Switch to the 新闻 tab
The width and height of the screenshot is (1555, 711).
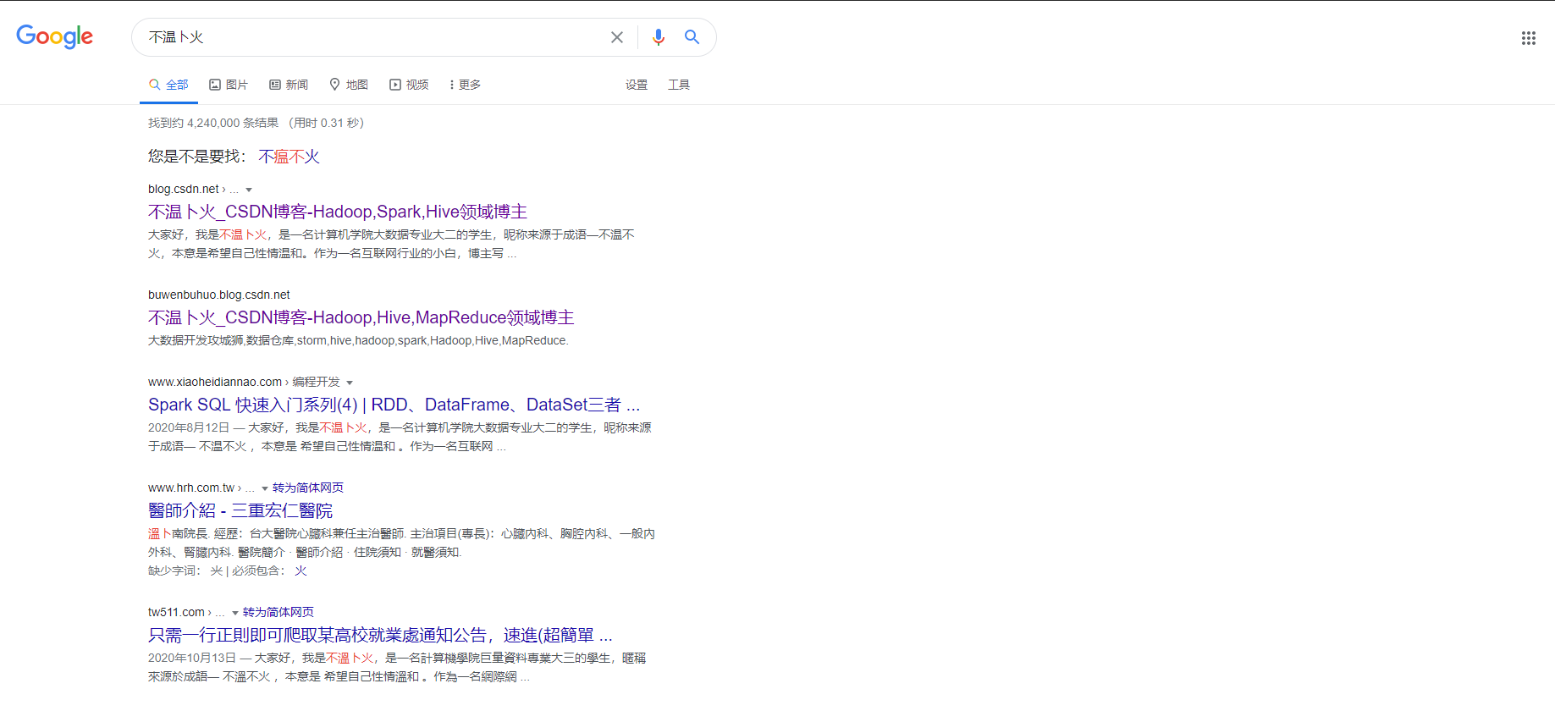pos(289,85)
